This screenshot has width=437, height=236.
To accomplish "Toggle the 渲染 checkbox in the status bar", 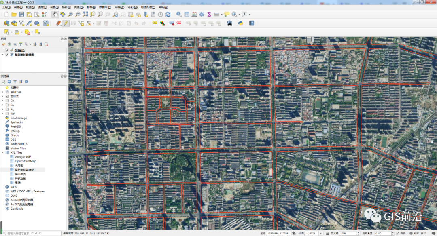I will [397, 233].
